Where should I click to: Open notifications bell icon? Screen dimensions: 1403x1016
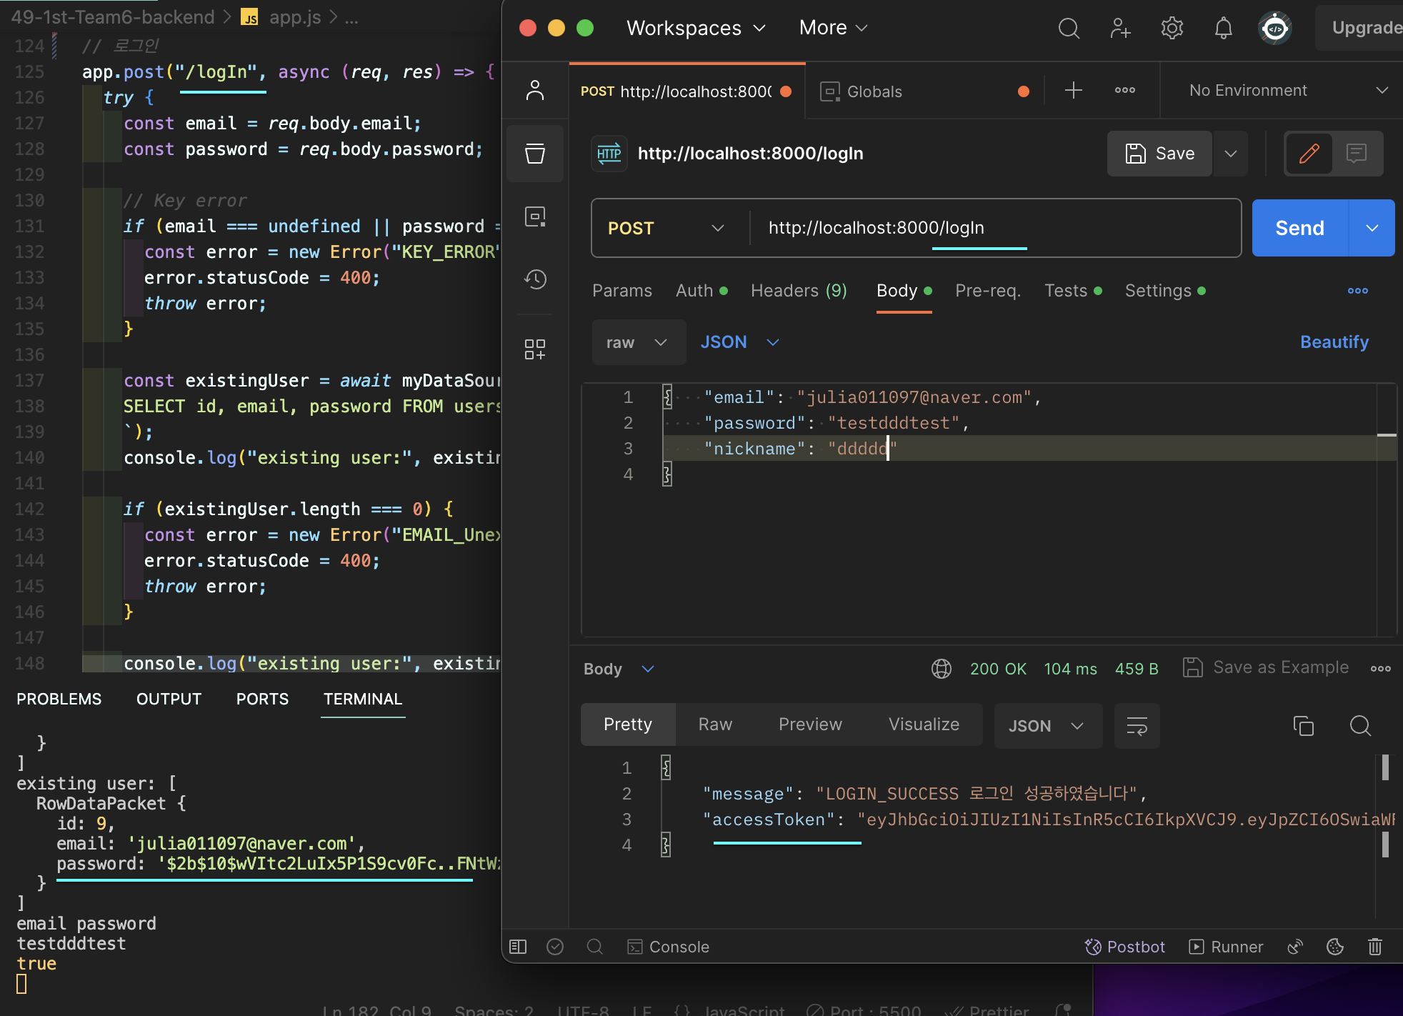1223,29
